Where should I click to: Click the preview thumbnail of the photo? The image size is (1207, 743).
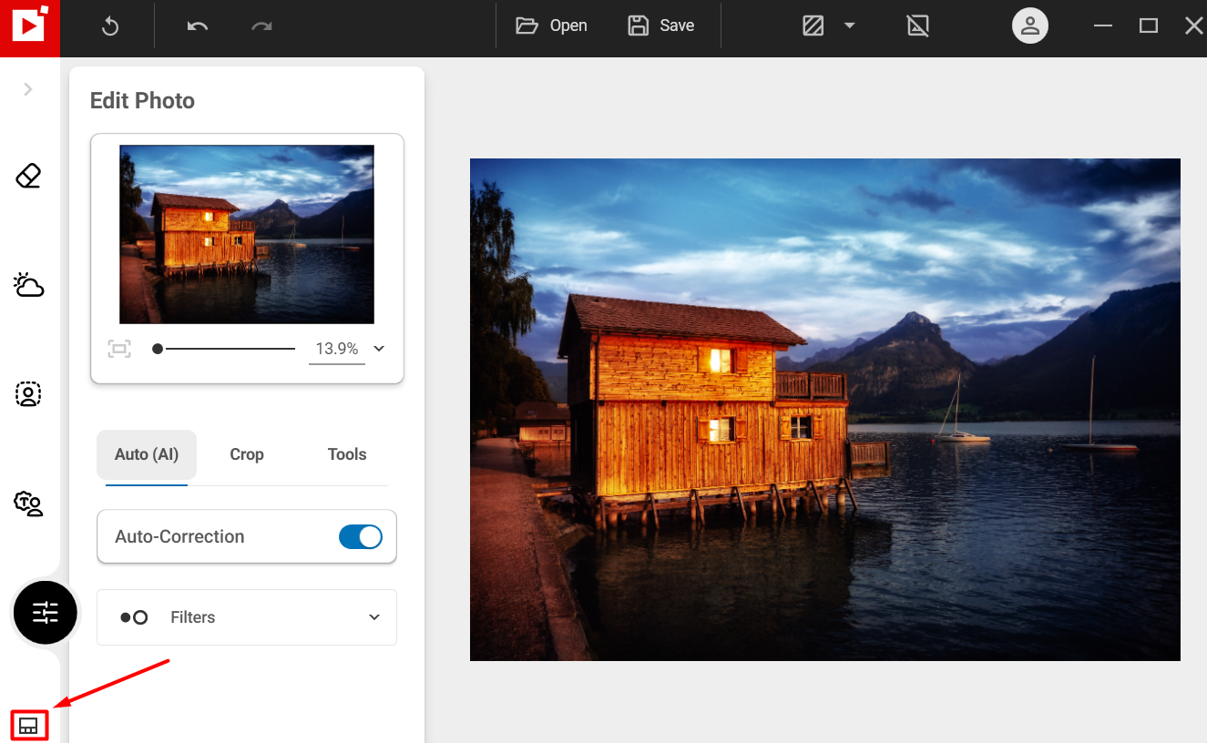[247, 234]
